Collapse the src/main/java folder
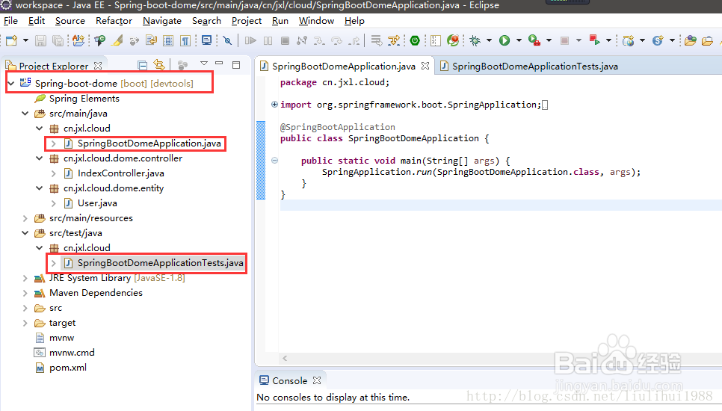Image resolution: width=722 pixels, height=411 pixels. pos(25,114)
